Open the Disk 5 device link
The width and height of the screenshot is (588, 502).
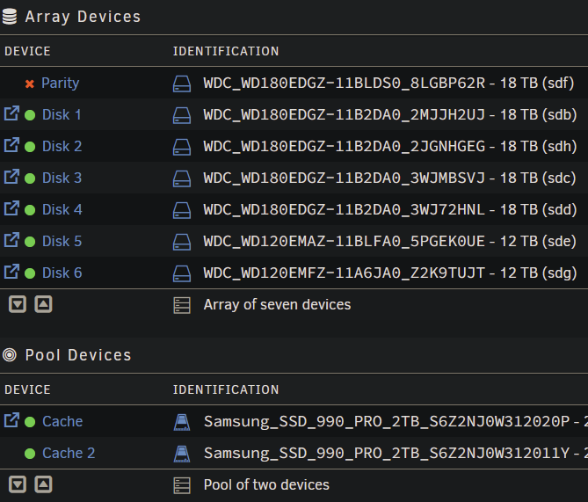[x=62, y=241]
